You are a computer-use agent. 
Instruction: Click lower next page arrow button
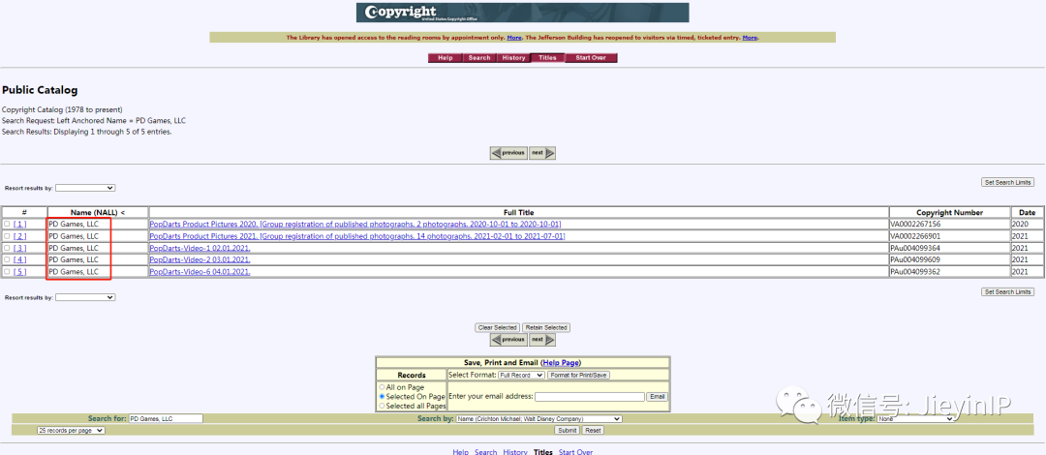pyautogui.click(x=541, y=340)
